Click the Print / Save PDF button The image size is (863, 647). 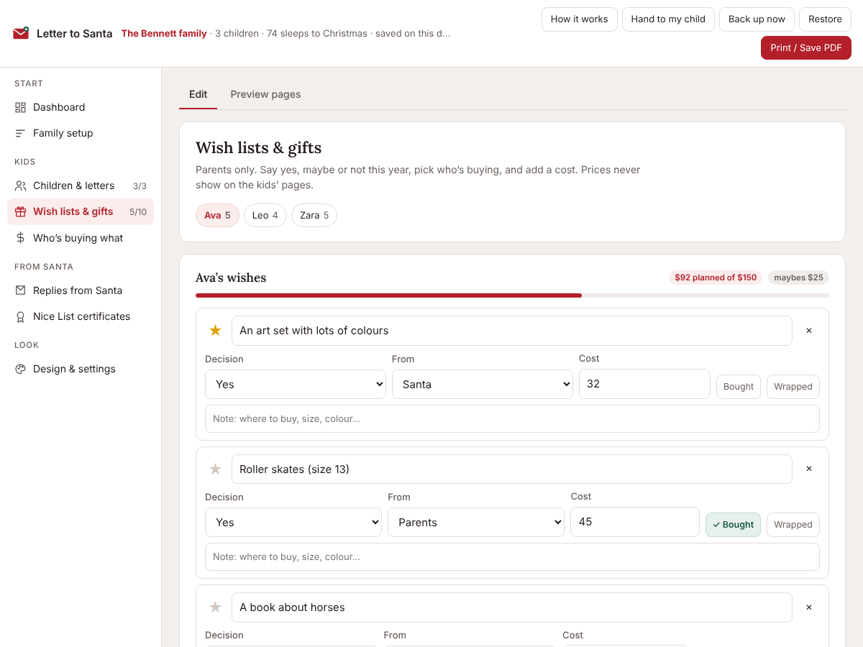[806, 48]
